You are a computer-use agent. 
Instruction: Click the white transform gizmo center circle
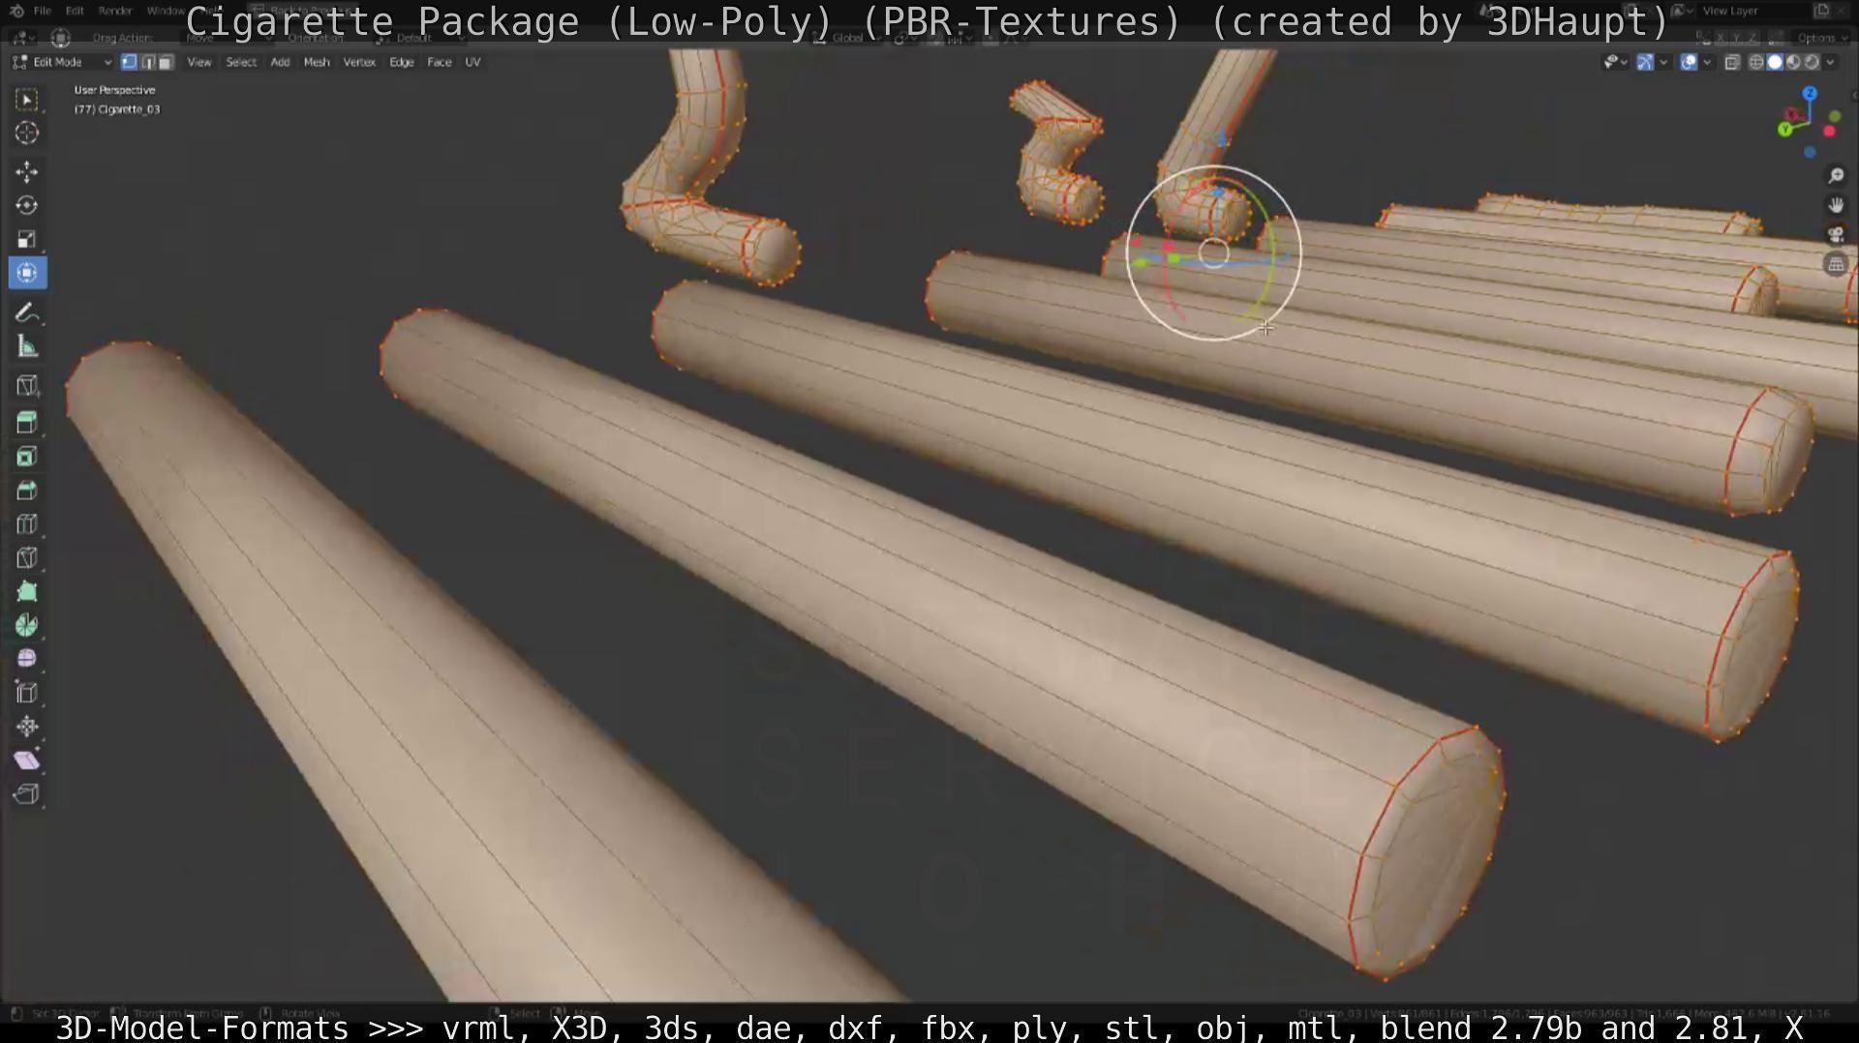coord(1213,253)
